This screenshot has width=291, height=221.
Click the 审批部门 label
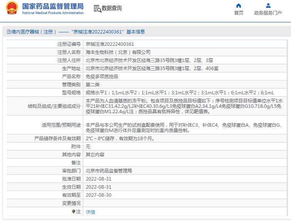[x=71, y=171]
